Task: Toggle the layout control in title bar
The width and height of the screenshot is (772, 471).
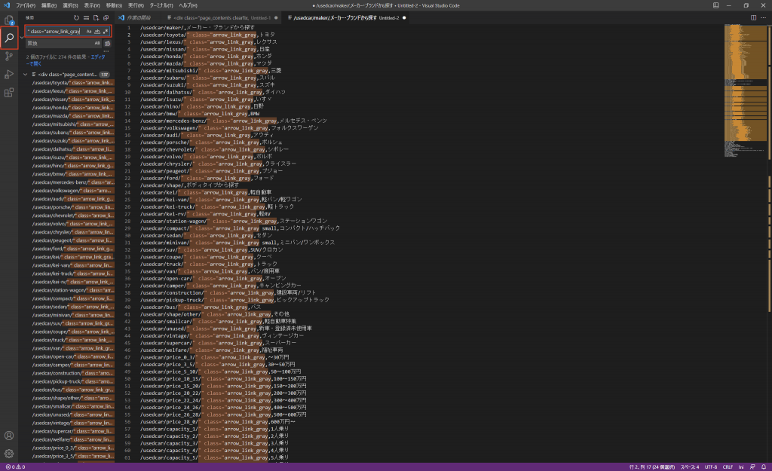Action: 716,5
